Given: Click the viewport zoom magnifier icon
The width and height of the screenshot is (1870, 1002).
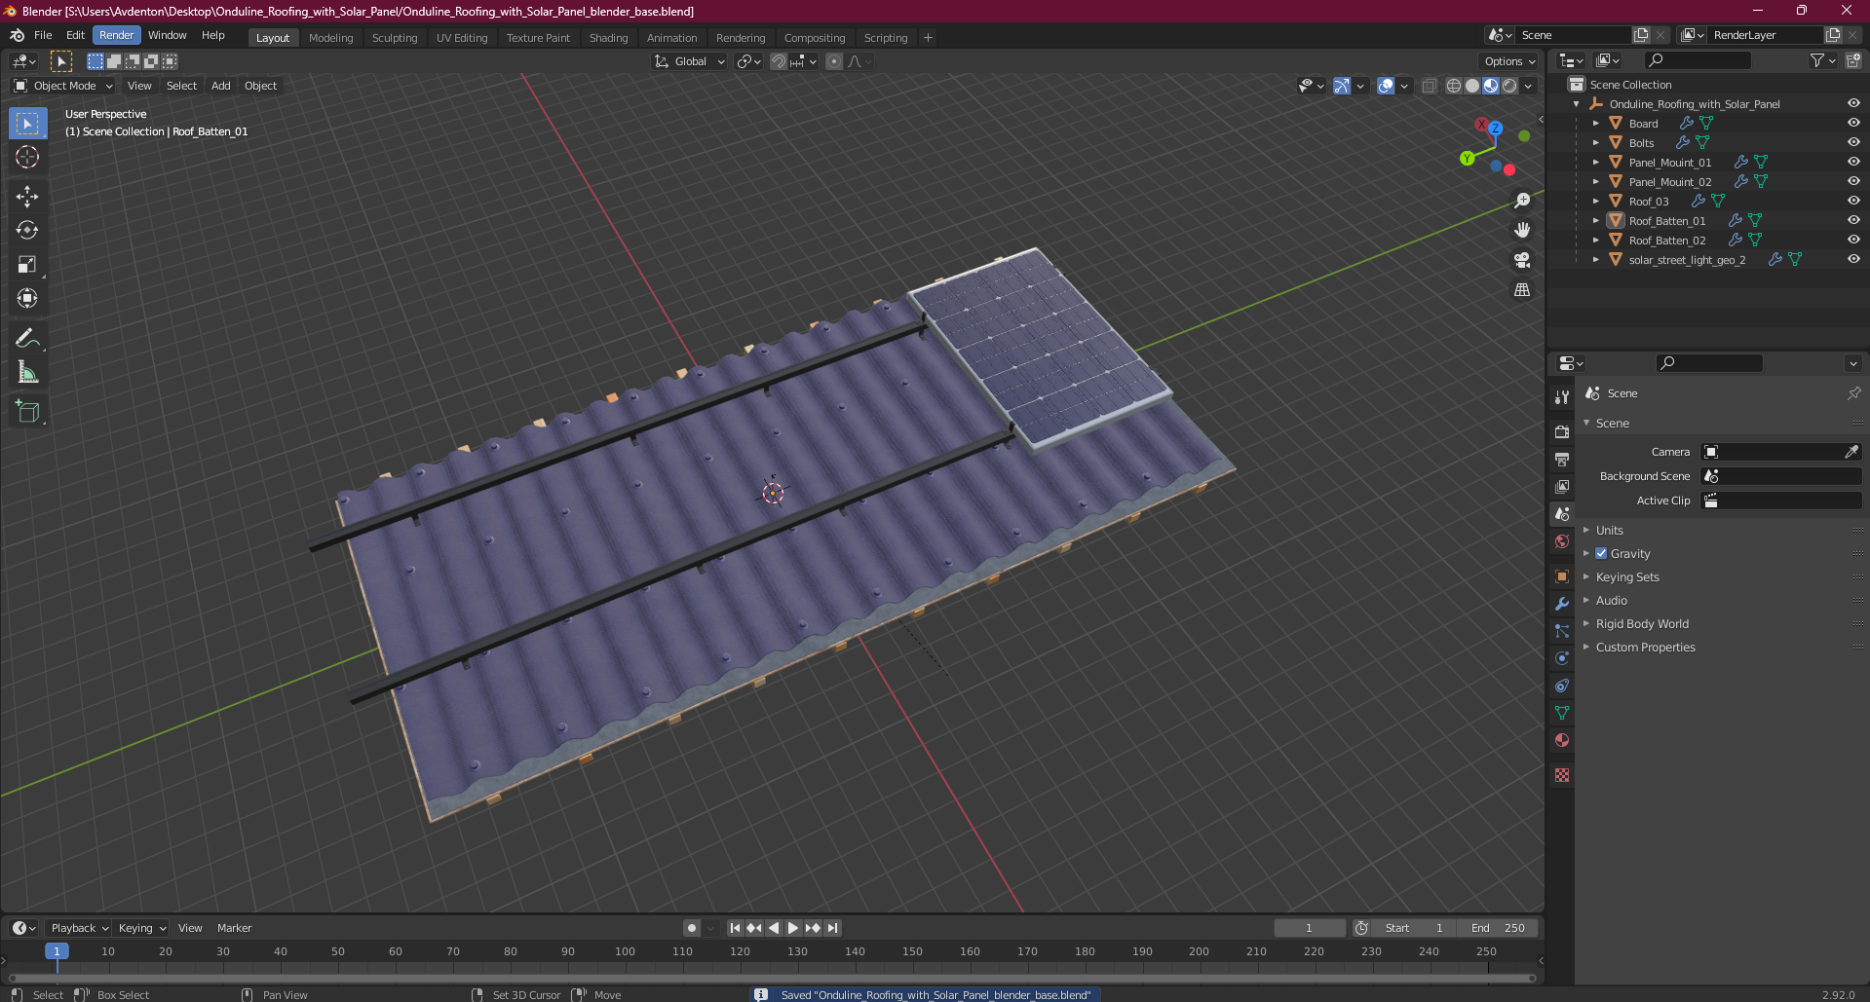Looking at the screenshot, I should (1522, 201).
